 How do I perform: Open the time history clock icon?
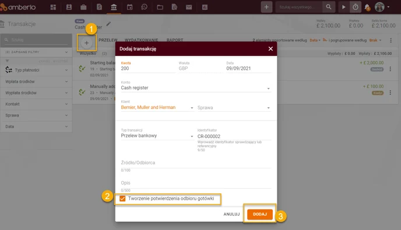(x=144, y=7)
